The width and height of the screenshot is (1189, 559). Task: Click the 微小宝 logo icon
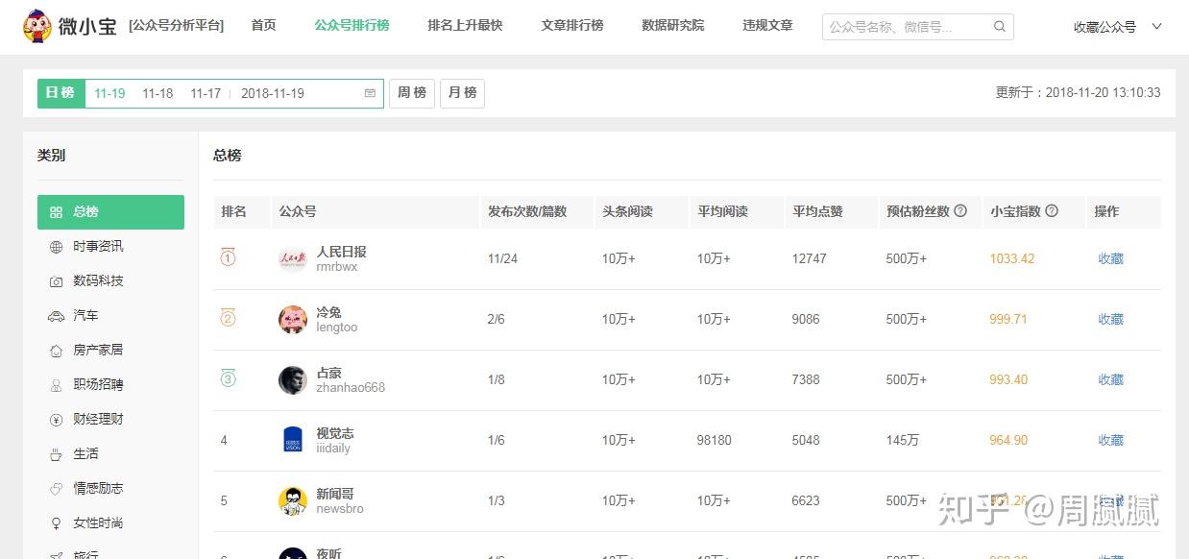37,26
